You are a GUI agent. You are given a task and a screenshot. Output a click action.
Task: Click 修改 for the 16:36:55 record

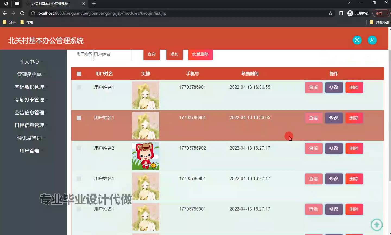pos(334,88)
